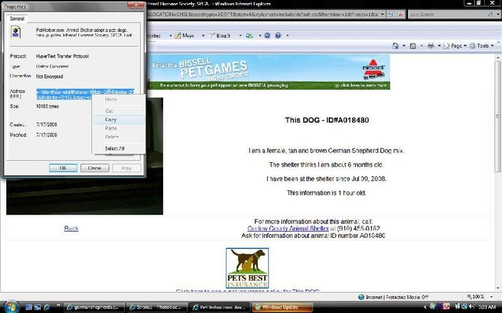Open Windows Update from the taskbar

(282, 307)
